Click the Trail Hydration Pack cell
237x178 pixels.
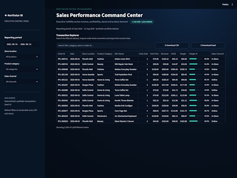[125, 74]
